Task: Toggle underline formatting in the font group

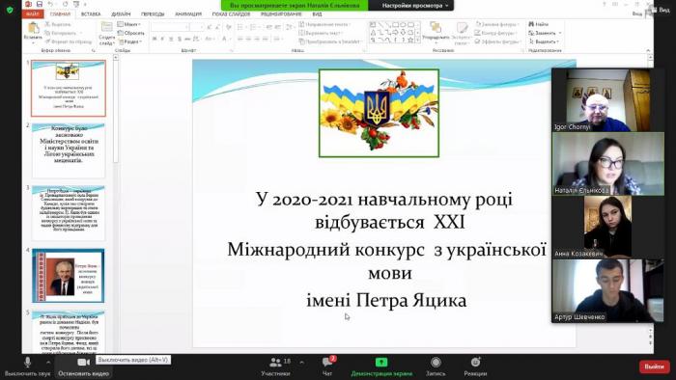Action: click(171, 39)
